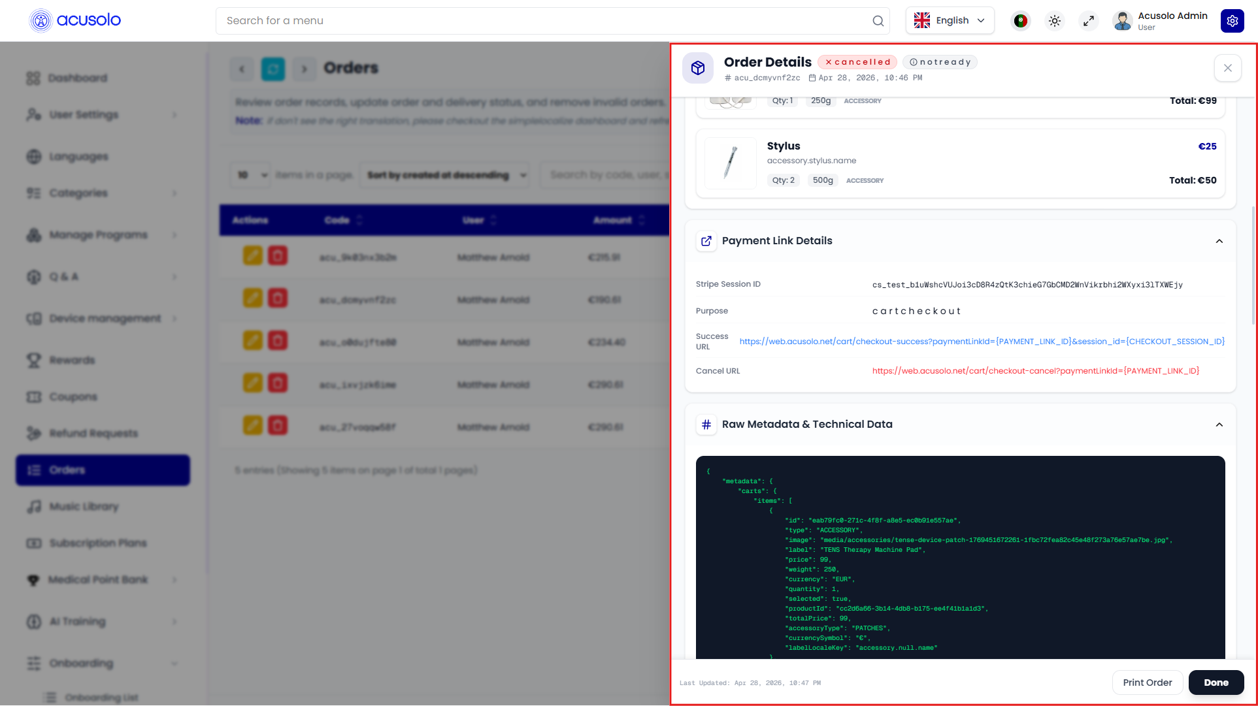1258x706 pixels.
Task: Collapse the Onboarding sidebar menu
Action: coord(103,664)
